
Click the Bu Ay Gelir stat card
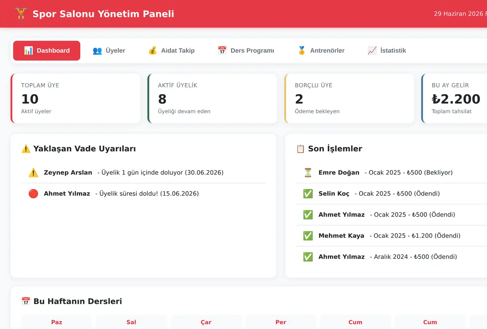(454, 98)
